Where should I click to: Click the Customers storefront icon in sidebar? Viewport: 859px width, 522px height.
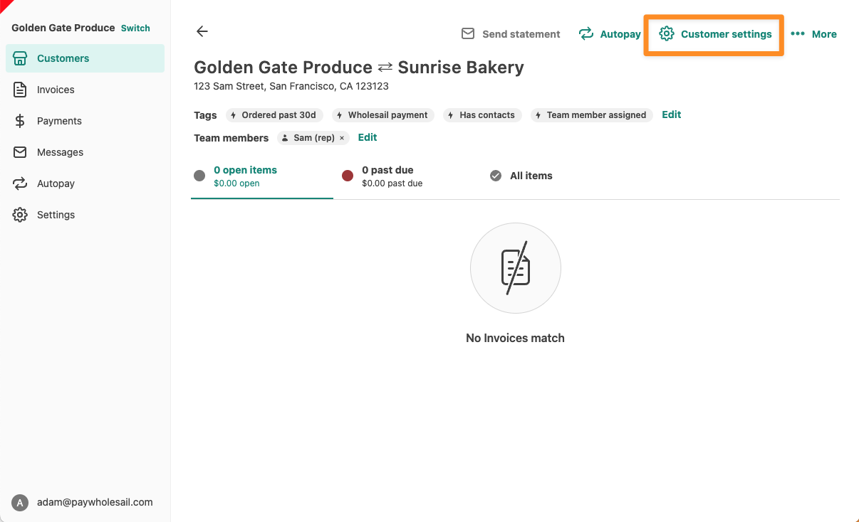tap(20, 58)
